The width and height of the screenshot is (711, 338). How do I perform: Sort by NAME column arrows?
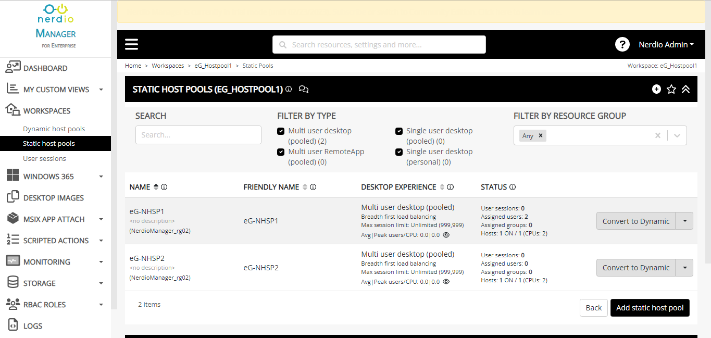(156, 187)
